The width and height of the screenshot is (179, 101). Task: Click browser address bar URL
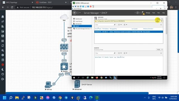[x=42, y=7]
